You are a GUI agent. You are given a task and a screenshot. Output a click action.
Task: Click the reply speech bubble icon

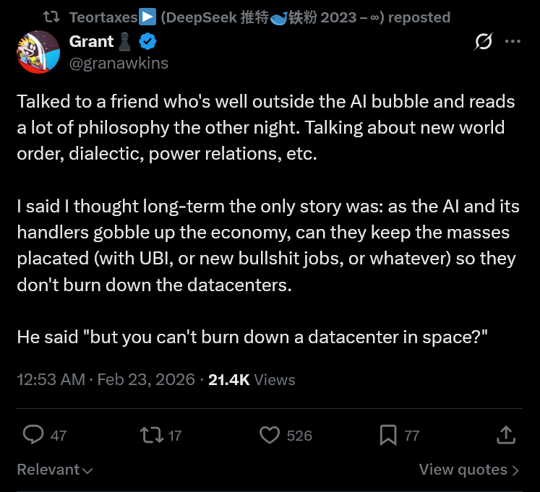coord(34,434)
